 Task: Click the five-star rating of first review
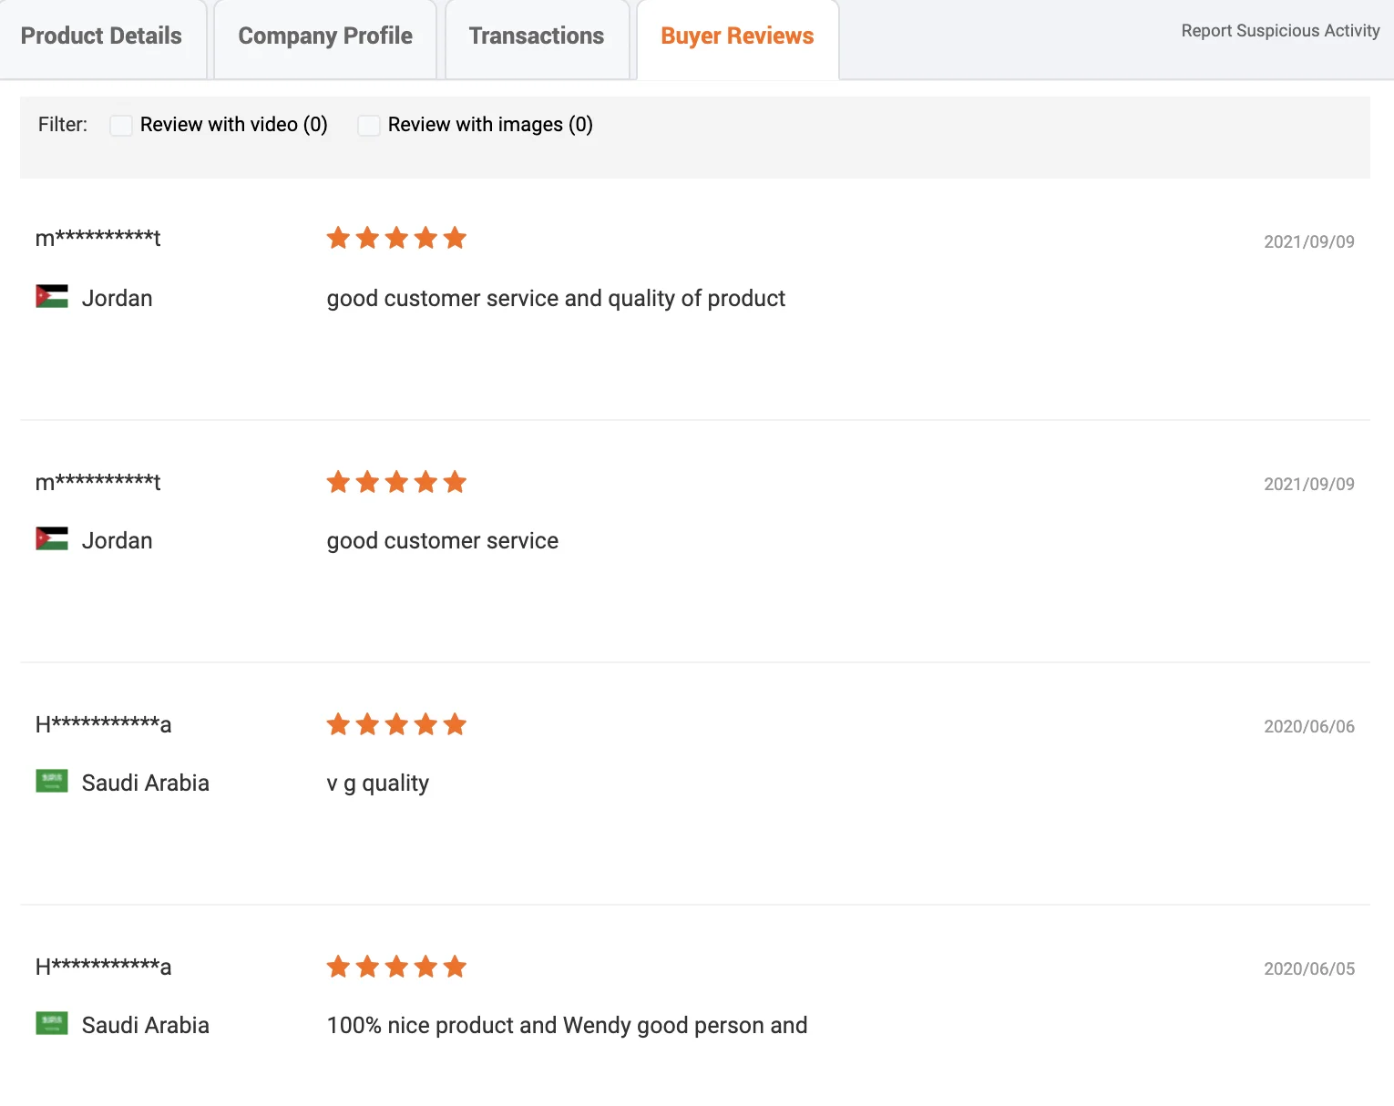pos(396,239)
